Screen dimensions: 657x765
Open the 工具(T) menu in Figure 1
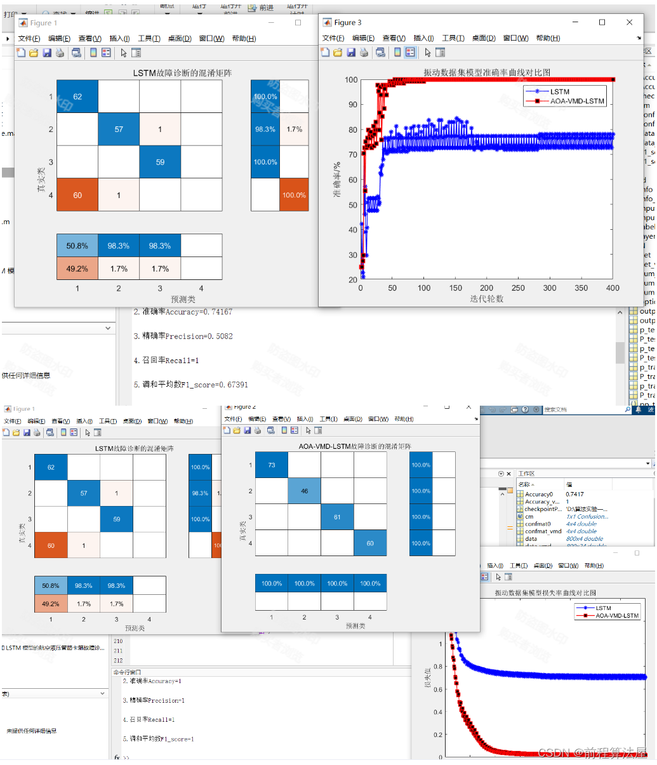tap(149, 38)
